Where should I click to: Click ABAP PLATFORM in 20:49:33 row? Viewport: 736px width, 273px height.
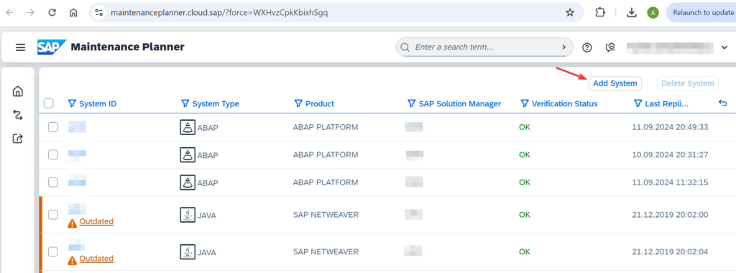tap(326, 127)
